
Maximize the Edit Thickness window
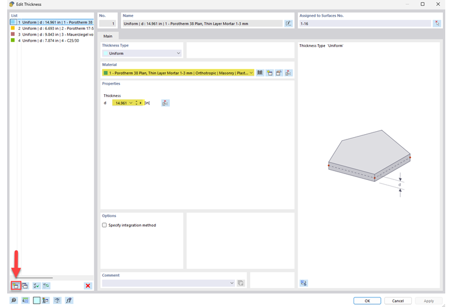coord(423,4)
